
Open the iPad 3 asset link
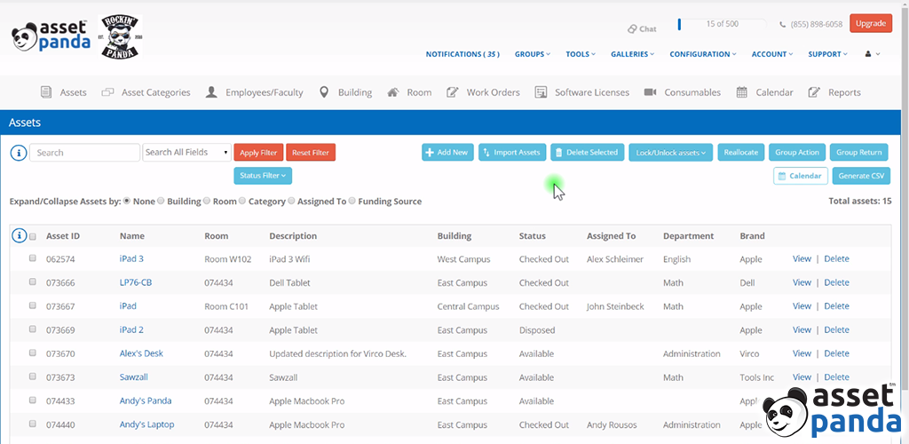point(131,259)
